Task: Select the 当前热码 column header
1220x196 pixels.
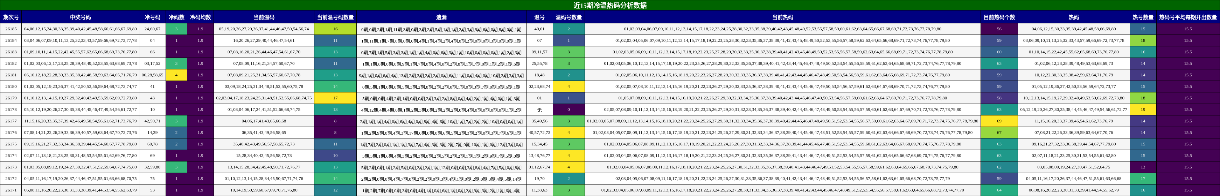Action: click(x=782, y=17)
